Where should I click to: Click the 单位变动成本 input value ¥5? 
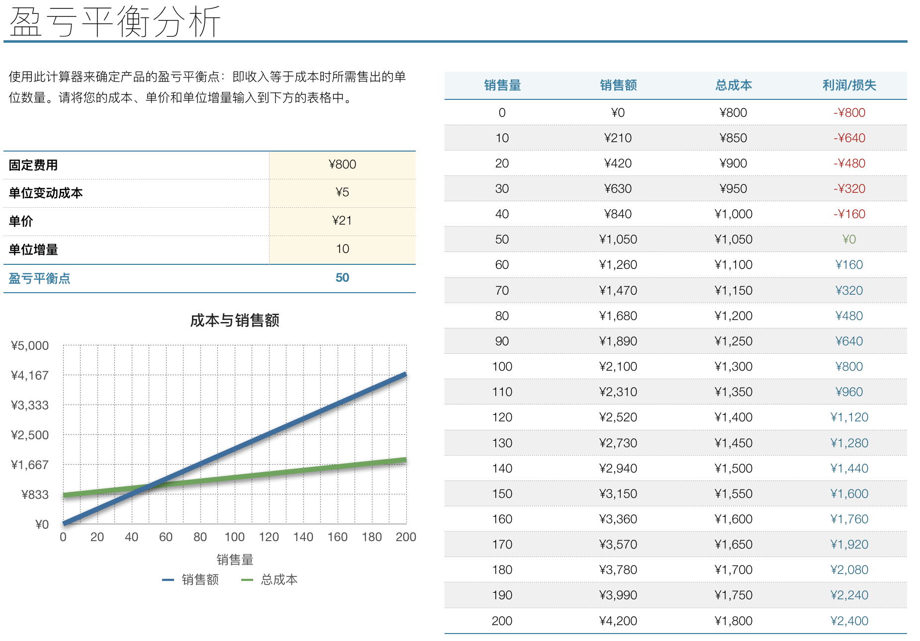tap(342, 192)
